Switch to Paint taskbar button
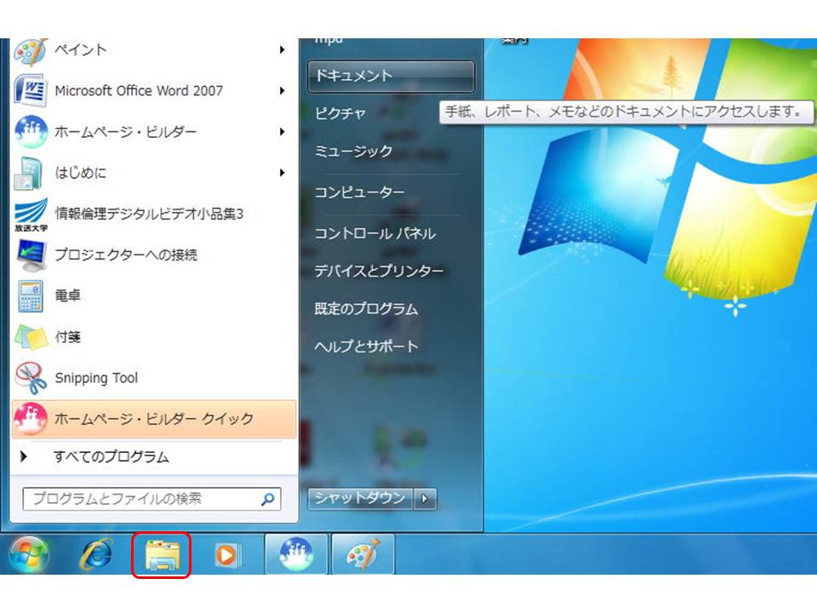817x613 pixels. 363,554
